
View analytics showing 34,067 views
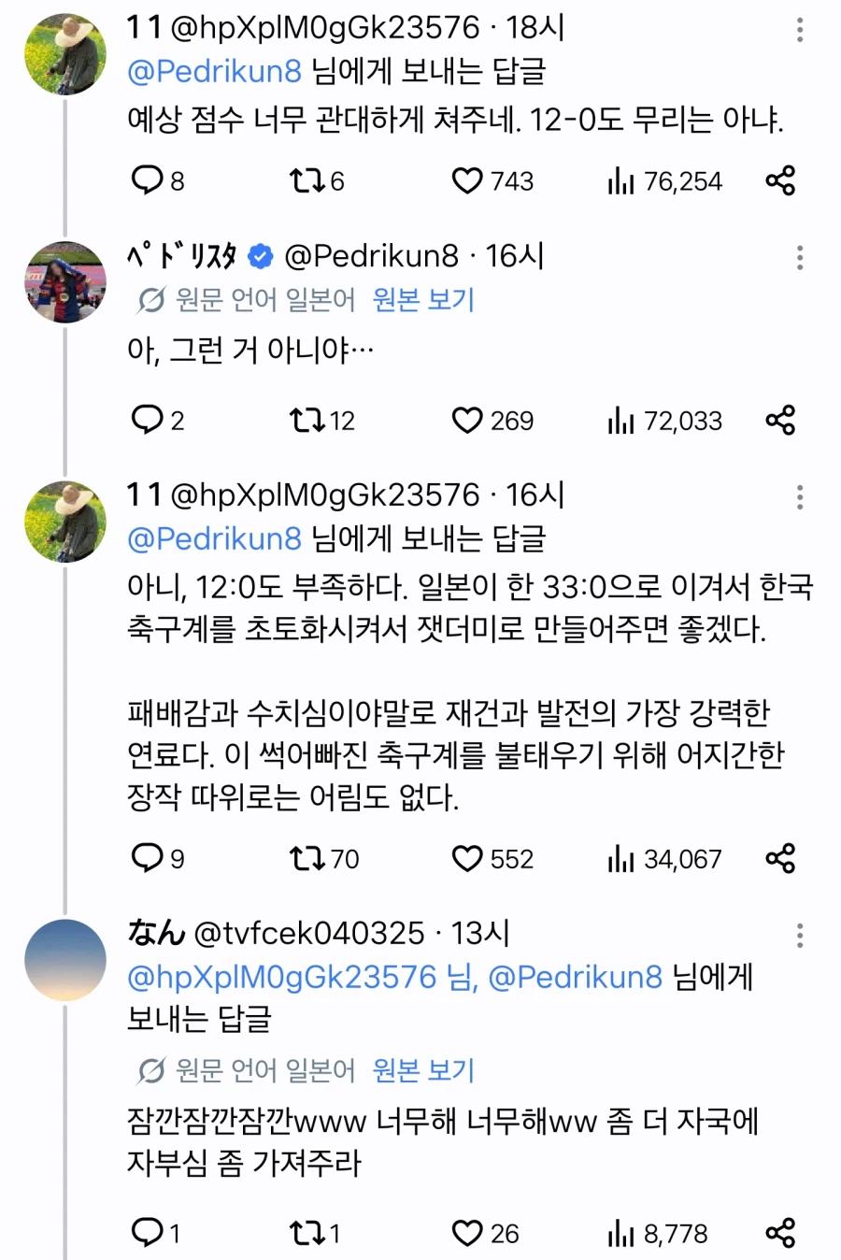pyautogui.click(x=664, y=859)
